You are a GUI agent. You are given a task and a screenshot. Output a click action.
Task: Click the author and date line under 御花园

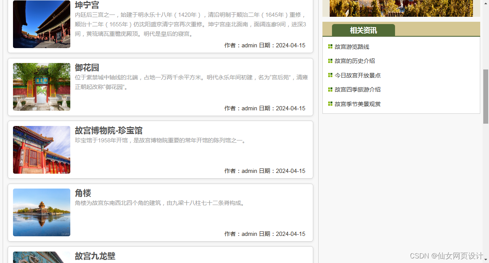pos(265,108)
